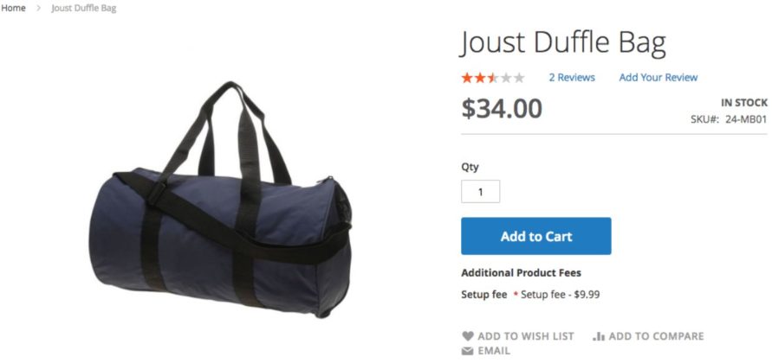Click the Joust Duffle Bag breadcrumb

pyautogui.click(x=84, y=9)
